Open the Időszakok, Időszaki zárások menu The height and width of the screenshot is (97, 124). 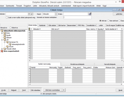point(49,6)
